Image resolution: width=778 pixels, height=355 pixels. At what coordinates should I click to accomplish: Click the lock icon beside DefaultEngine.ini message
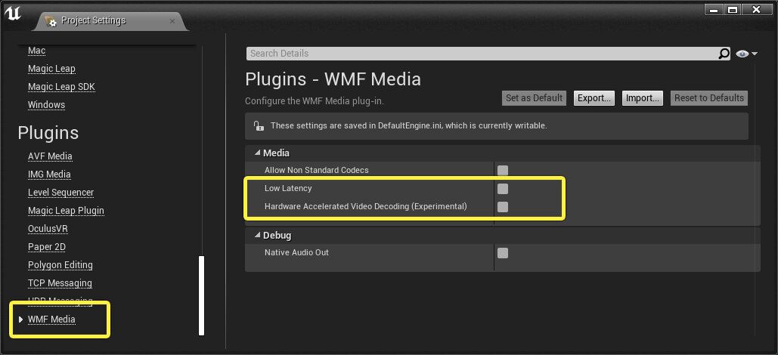click(x=259, y=125)
